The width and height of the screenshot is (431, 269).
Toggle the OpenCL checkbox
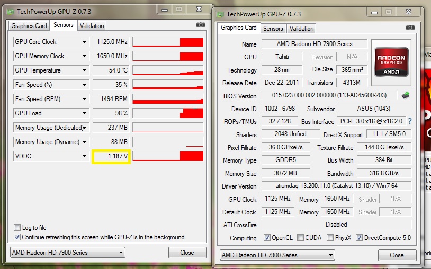267,238
